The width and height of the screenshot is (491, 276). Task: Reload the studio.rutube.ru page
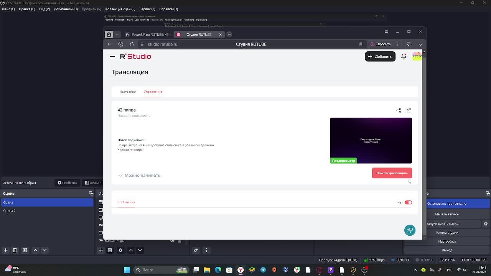coord(132,44)
